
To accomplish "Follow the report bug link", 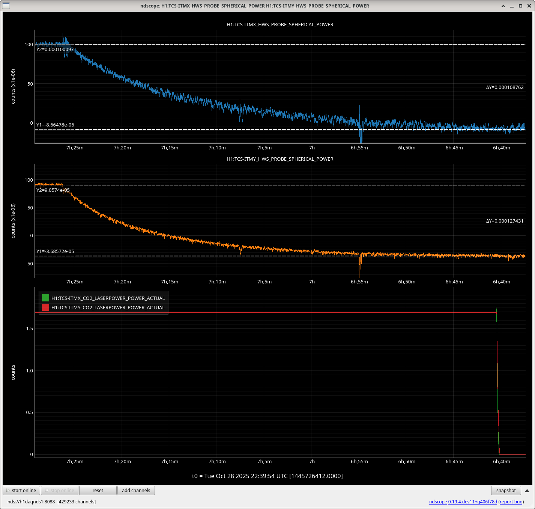I will pyautogui.click(x=511, y=501).
